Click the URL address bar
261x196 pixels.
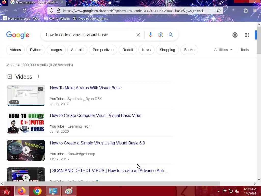coord(133,11)
